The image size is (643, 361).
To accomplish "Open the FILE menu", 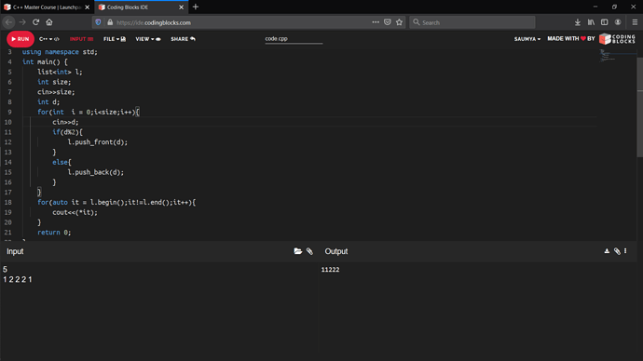I will click(x=115, y=39).
